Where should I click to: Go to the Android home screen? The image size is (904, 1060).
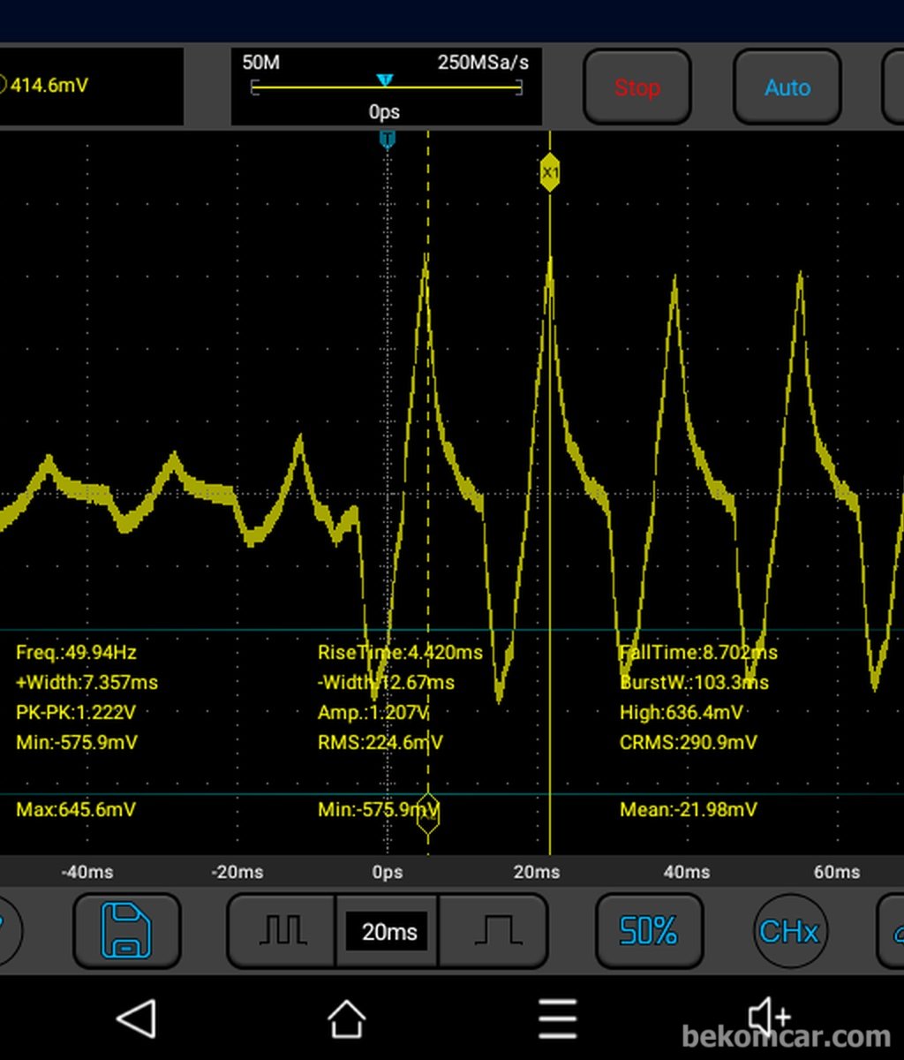(347, 1018)
